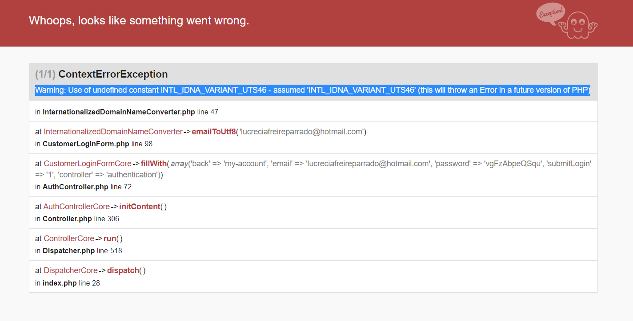This screenshot has width=633, height=321.
Task: Open the Dispatcher.php file reference
Action: [68, 251]
